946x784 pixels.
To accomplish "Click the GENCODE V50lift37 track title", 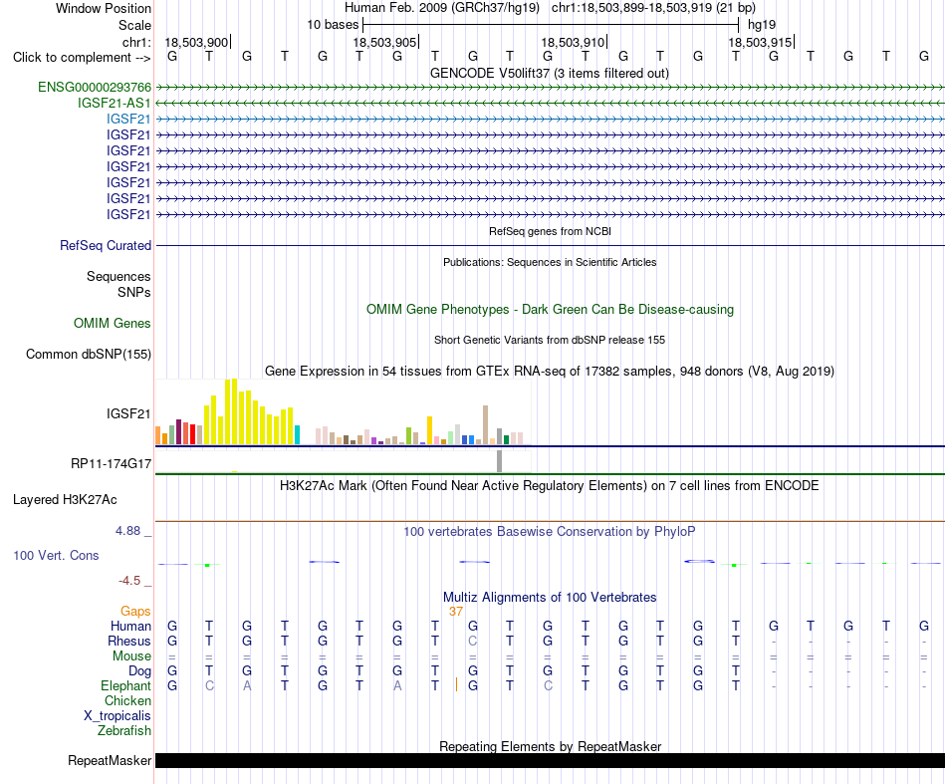I will [550, 73].
